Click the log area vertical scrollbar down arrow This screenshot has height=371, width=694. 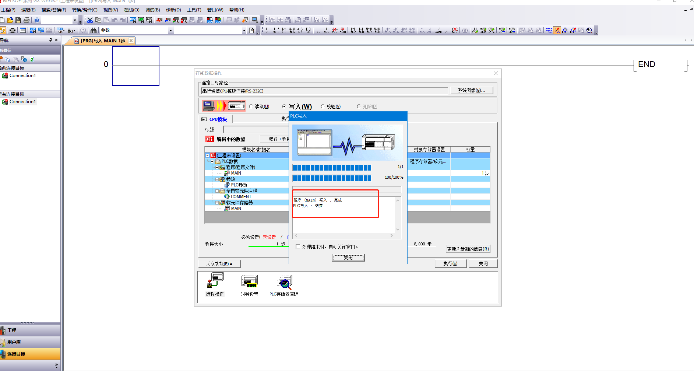pos(398,229)
